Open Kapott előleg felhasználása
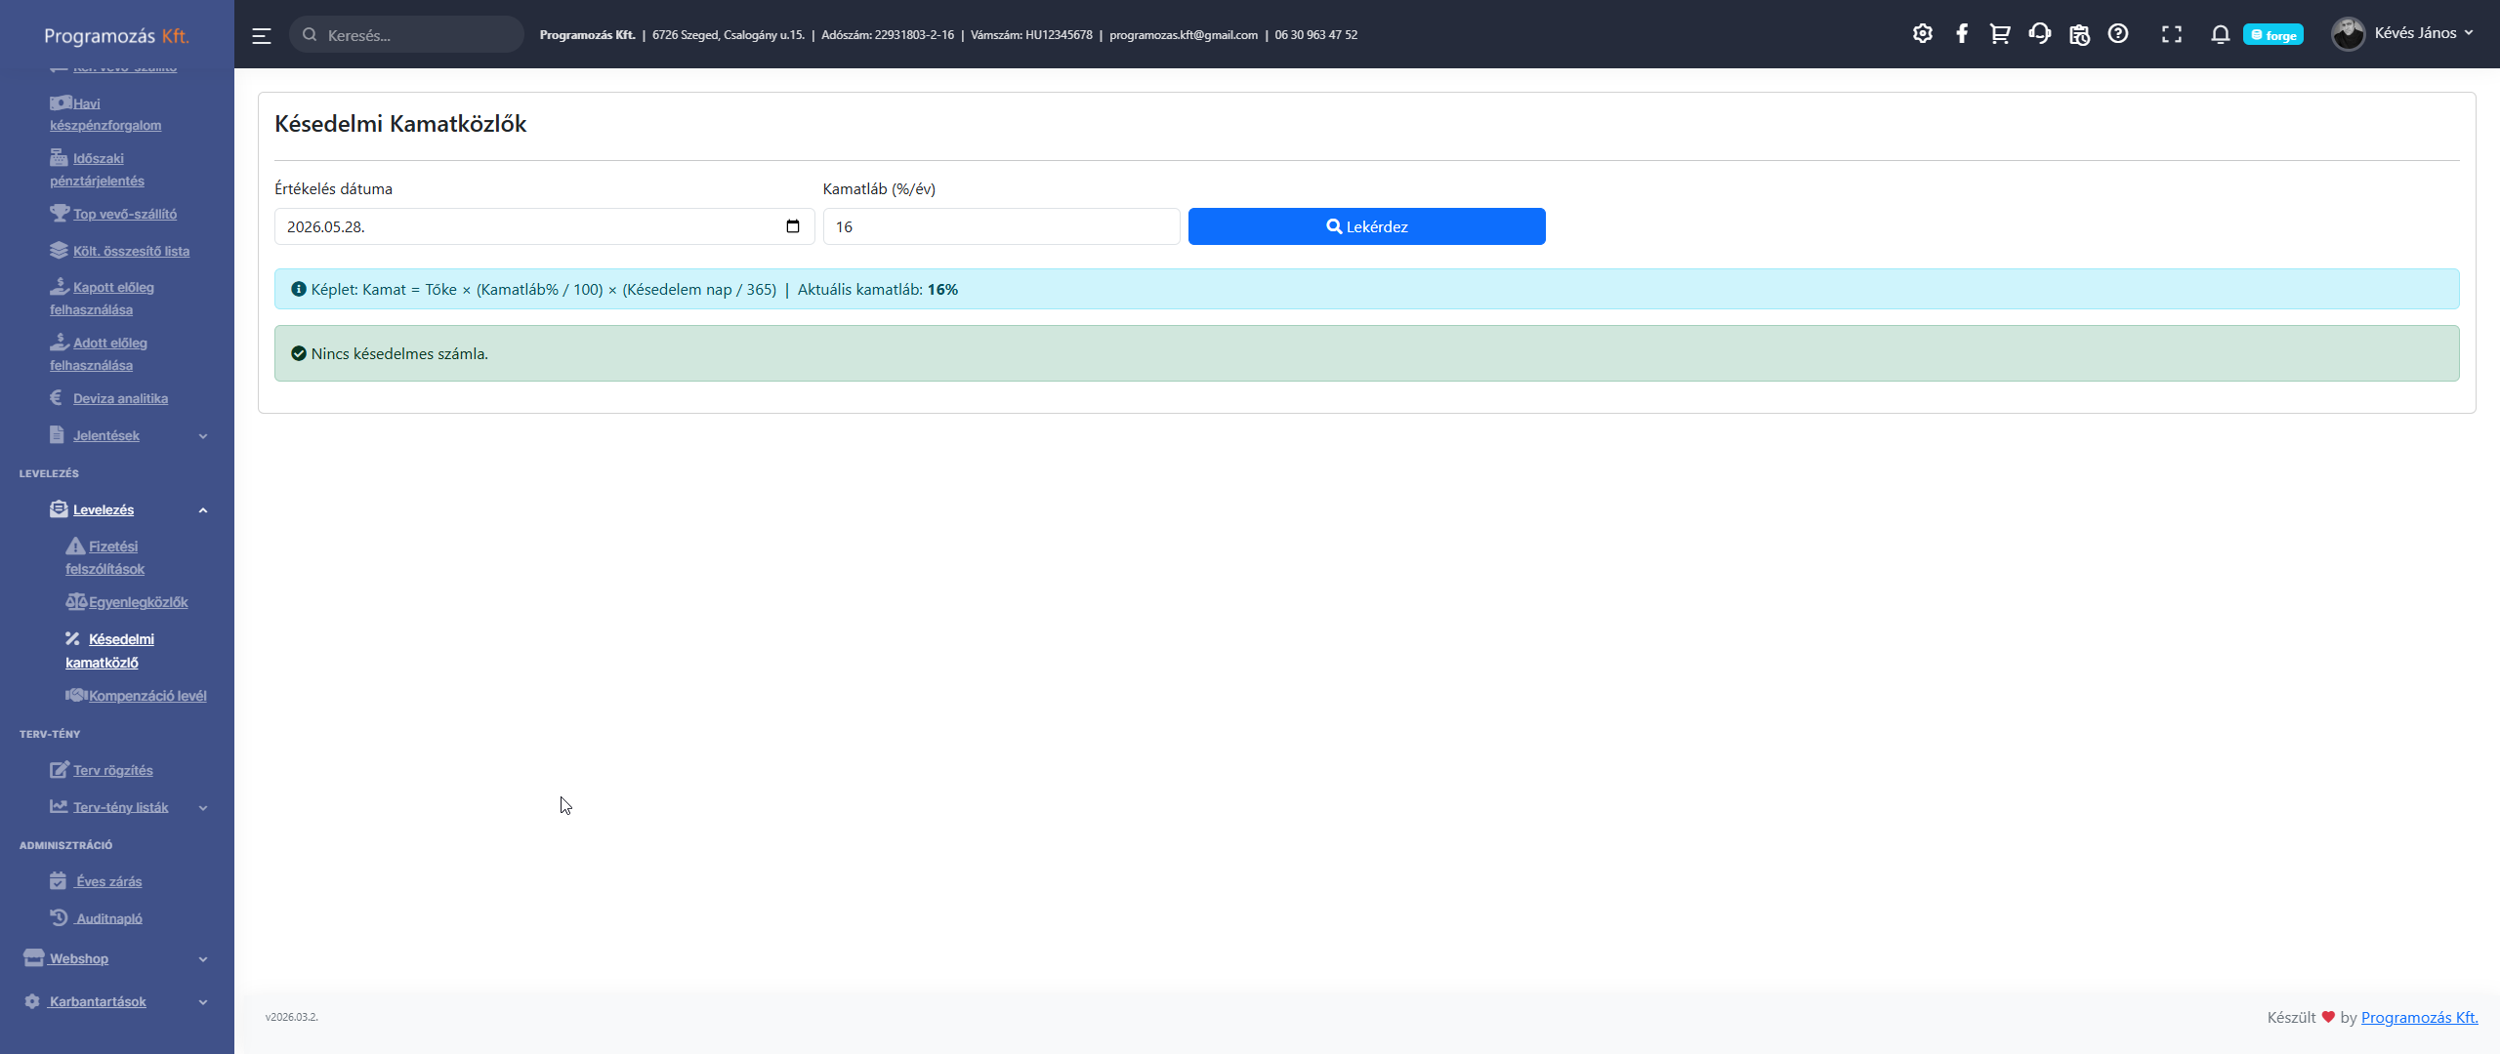2500x1054 pixels. click(x=102, y=299)
